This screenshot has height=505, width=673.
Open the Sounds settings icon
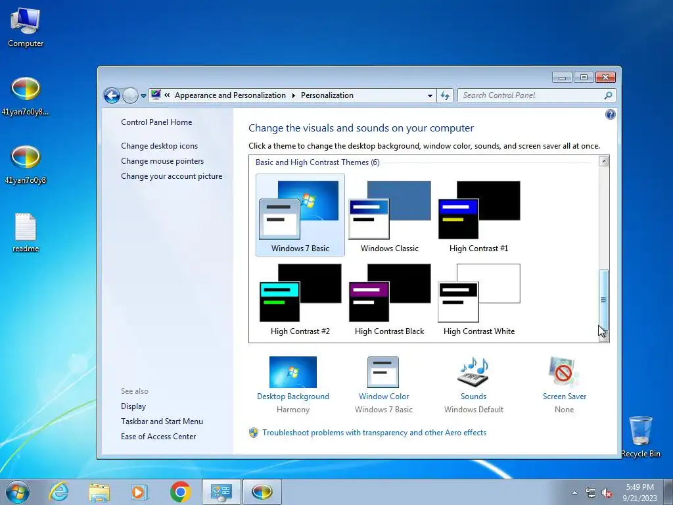tap(473, 372)
